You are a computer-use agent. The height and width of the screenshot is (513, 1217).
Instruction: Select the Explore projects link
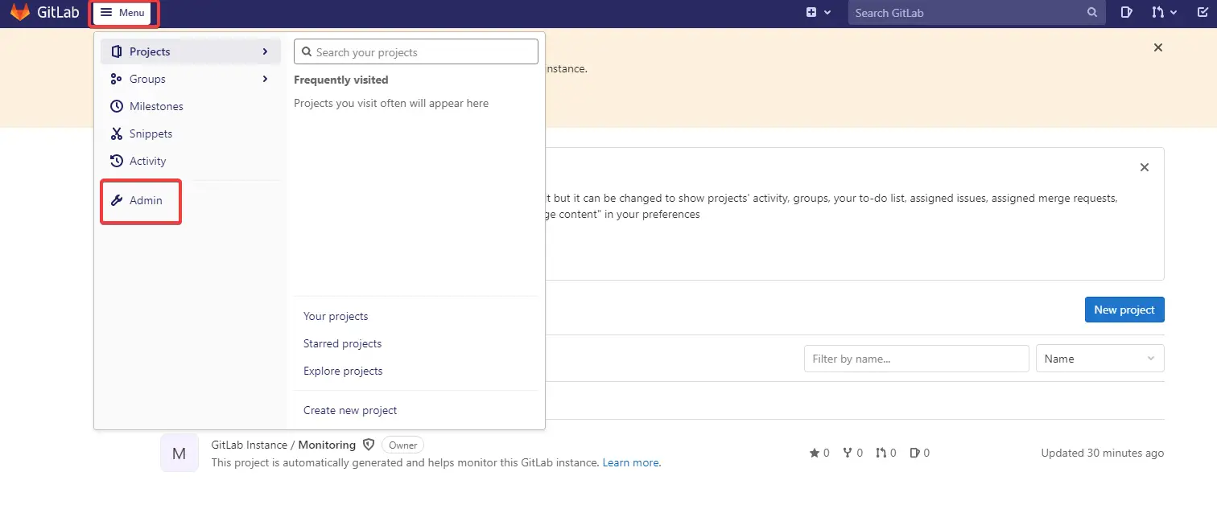coord(343,371)
